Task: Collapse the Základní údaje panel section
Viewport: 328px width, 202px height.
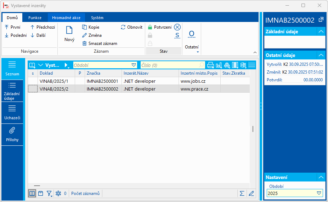Action: (321, 31)
